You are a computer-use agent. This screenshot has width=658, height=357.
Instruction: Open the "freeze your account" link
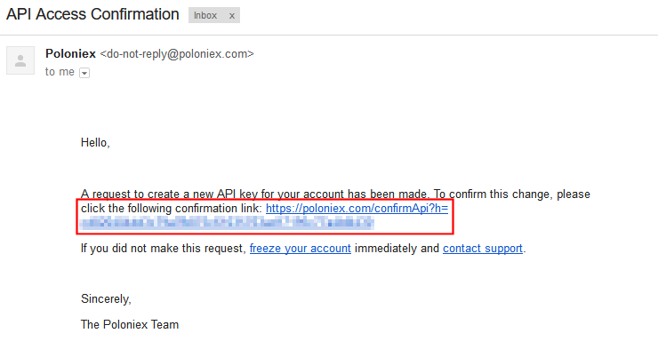pos(300,248)
